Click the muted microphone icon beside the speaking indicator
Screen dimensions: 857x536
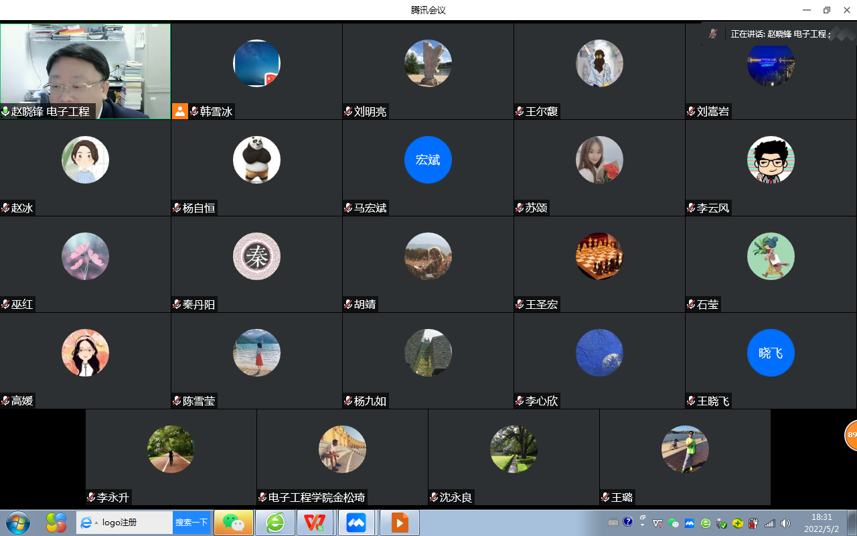click(x=714, y=33)
